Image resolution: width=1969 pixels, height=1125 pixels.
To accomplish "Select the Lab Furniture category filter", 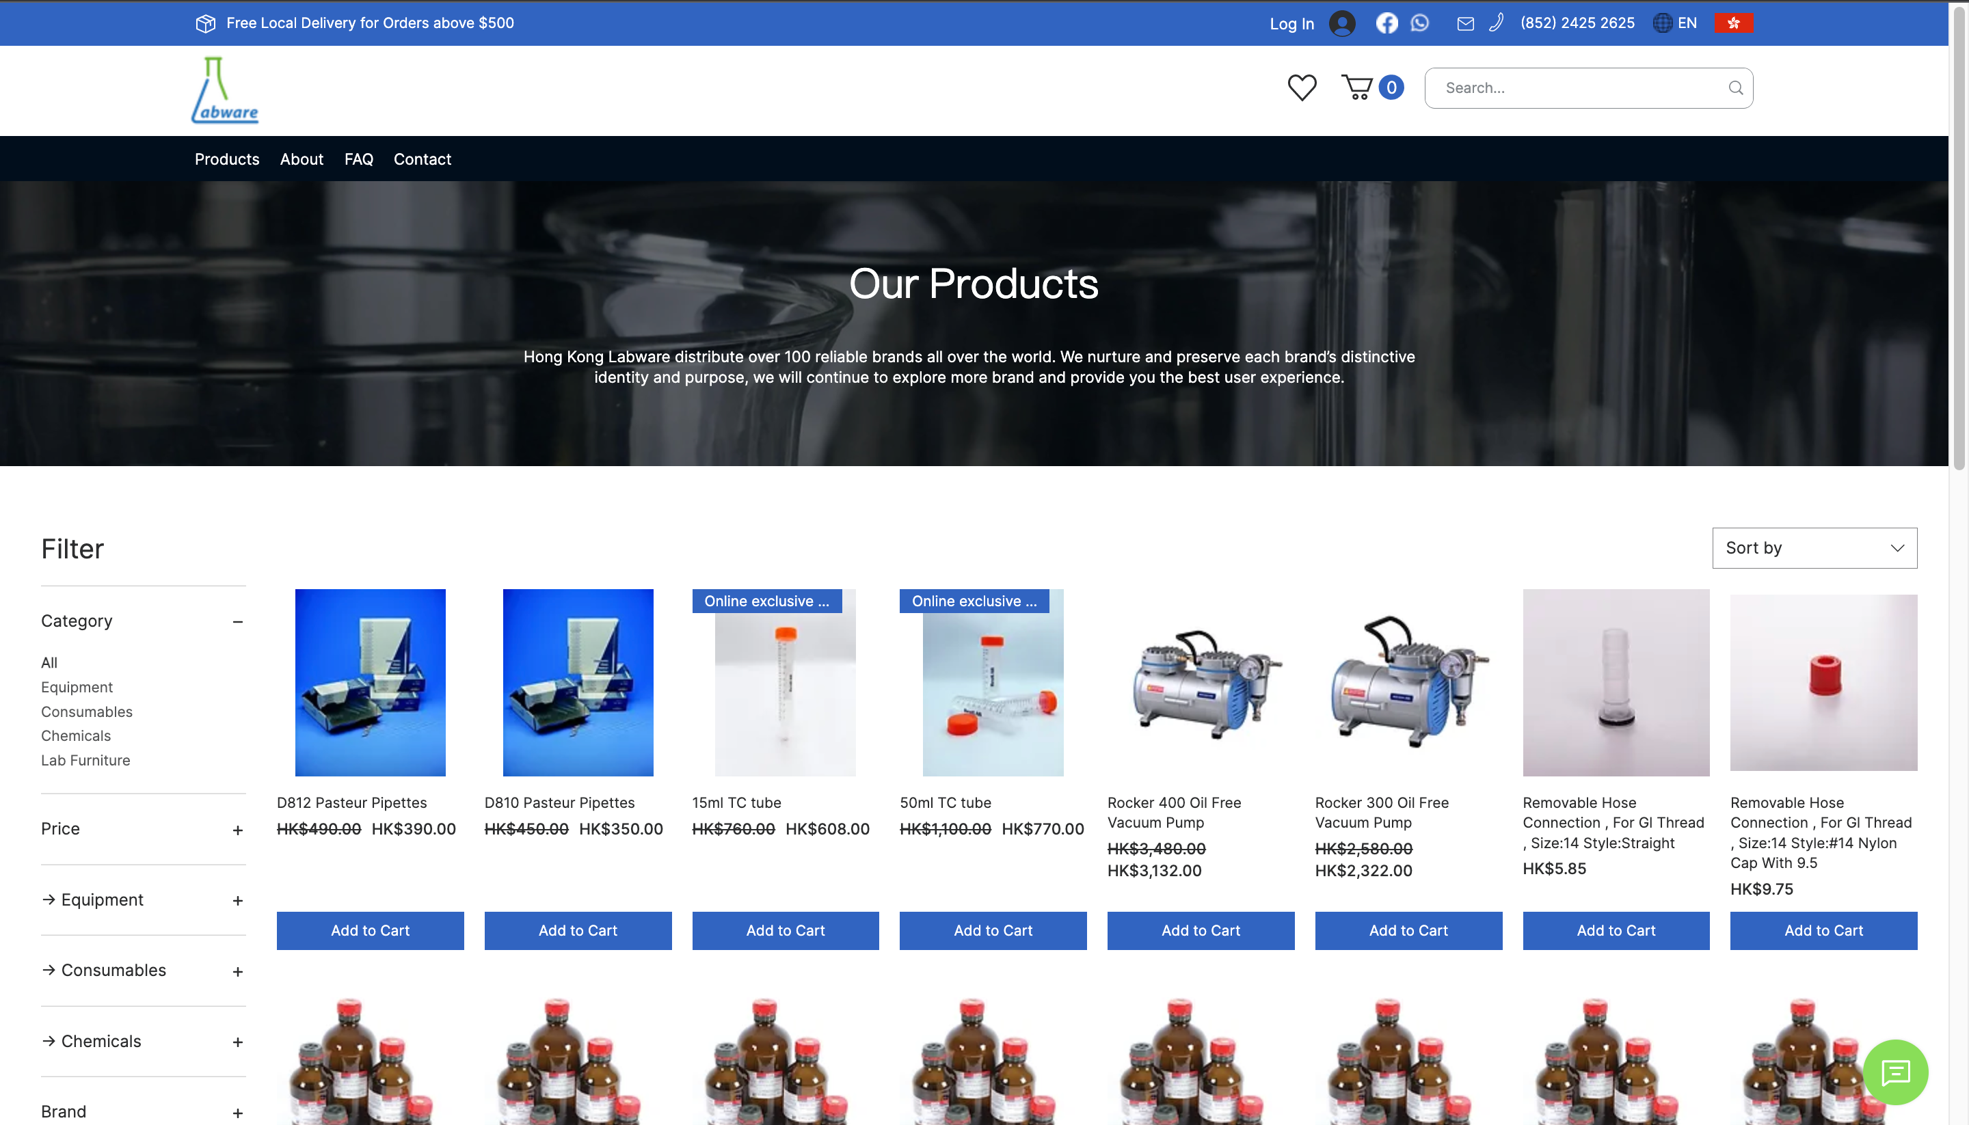I will (85, 760).
